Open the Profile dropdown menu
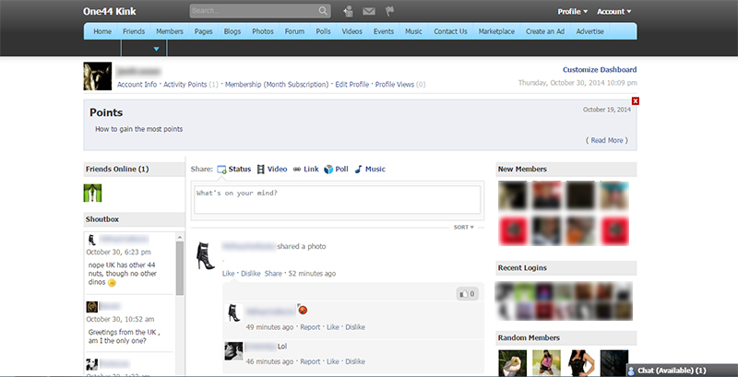738x377 pixels. [x=573, y=12]
